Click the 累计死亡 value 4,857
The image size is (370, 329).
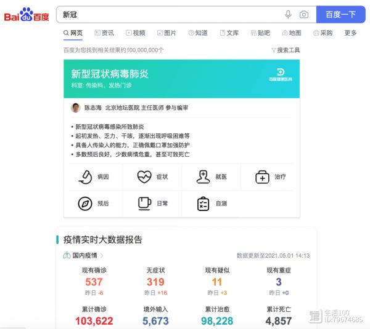tap(279, 321)
